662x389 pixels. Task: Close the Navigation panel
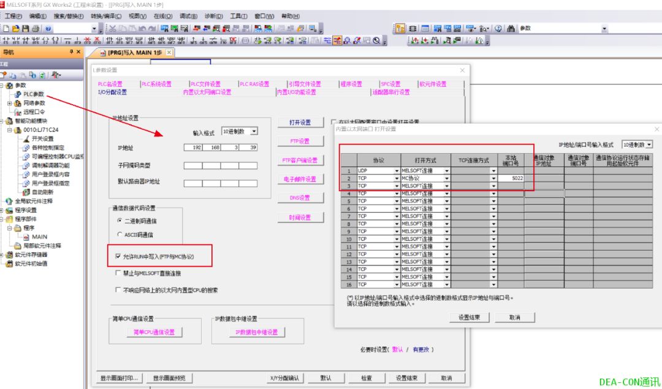(78, 52)
